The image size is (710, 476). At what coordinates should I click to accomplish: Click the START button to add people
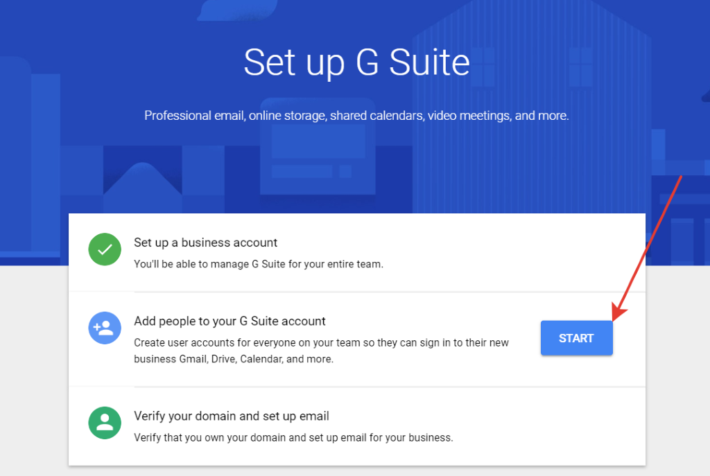pos(576,338)
